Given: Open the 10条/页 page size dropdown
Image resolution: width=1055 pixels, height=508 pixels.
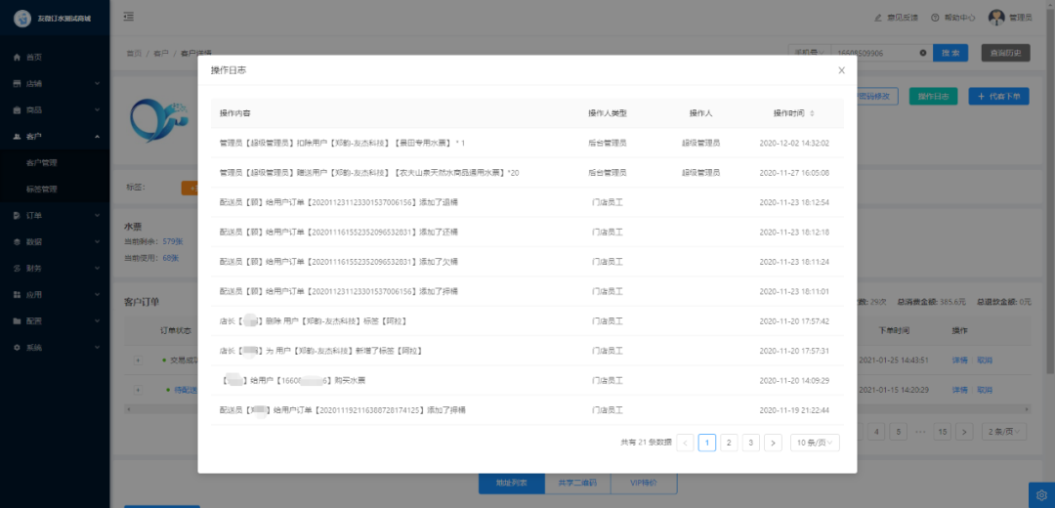Looking at the screenshot, I should pos(815,443).
